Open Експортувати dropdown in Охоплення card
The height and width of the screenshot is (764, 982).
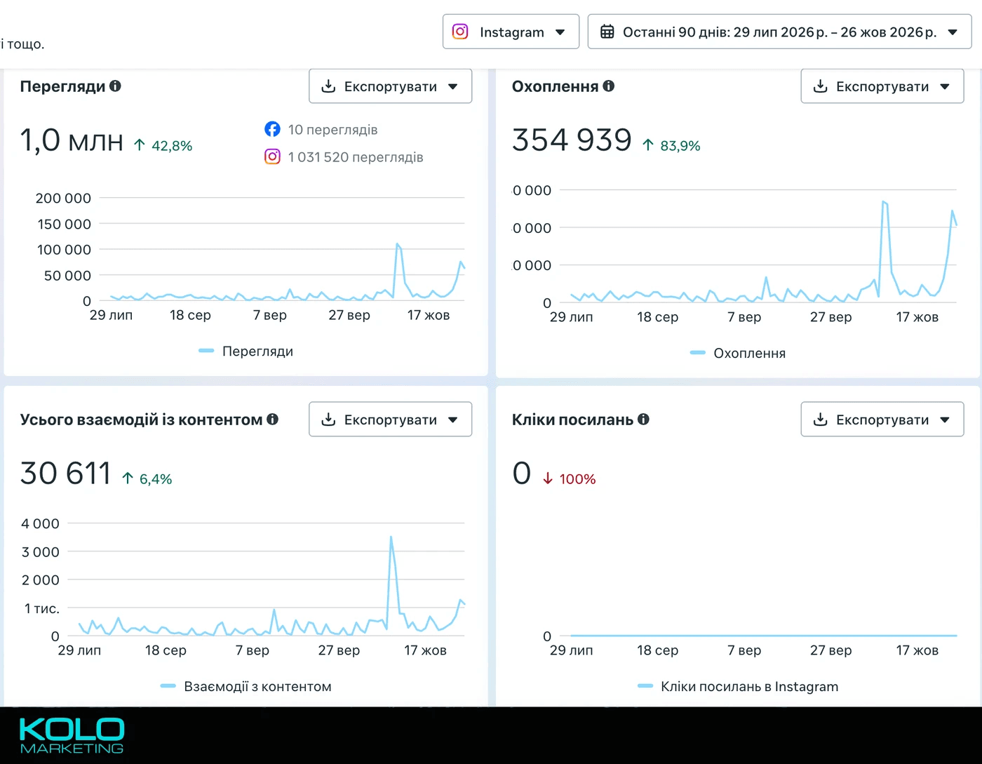tap(882, 86)
